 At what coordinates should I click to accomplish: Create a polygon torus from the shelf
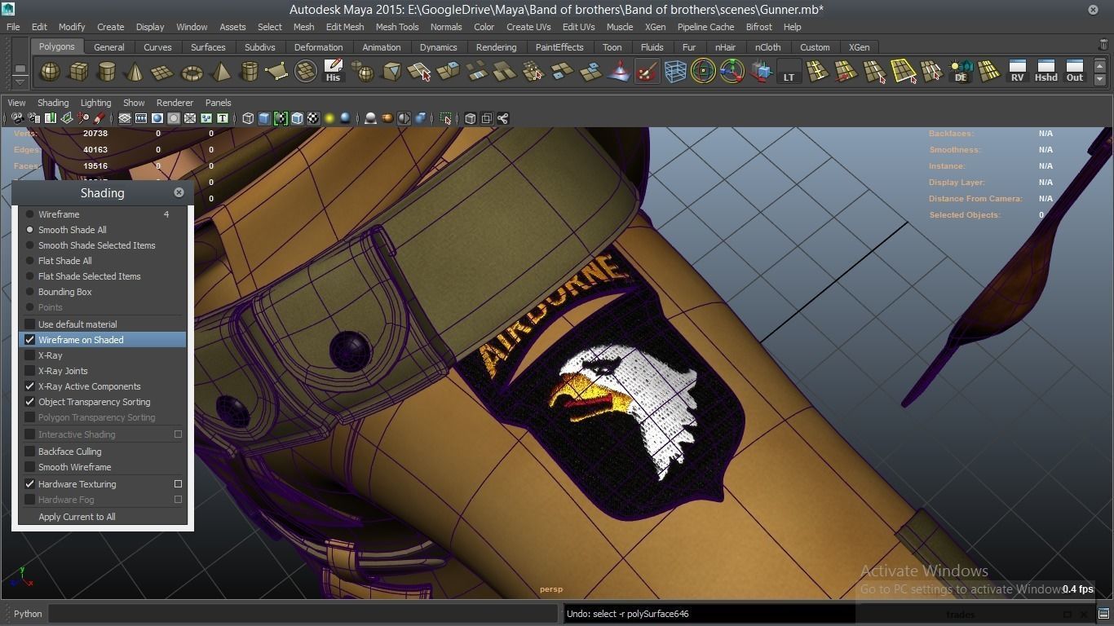pyautogui.click(x=192, y=72)
